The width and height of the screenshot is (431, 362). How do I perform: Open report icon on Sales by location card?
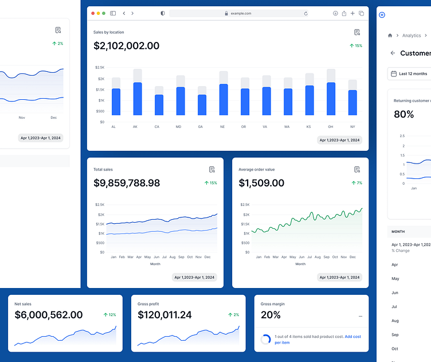pos(357,33)
